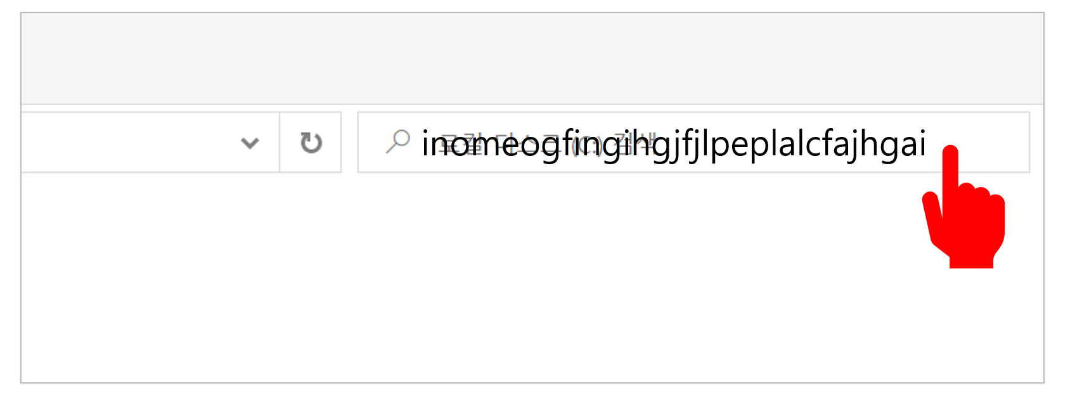
Task: Open the address bar history dropdown
Action: click(250, 143)
